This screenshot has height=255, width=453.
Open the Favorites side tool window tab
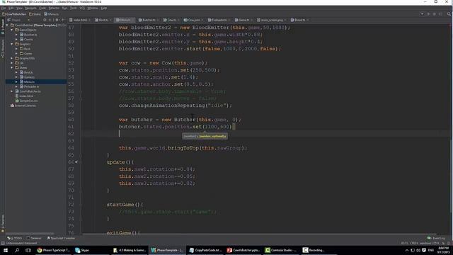[x=3, y=224]
